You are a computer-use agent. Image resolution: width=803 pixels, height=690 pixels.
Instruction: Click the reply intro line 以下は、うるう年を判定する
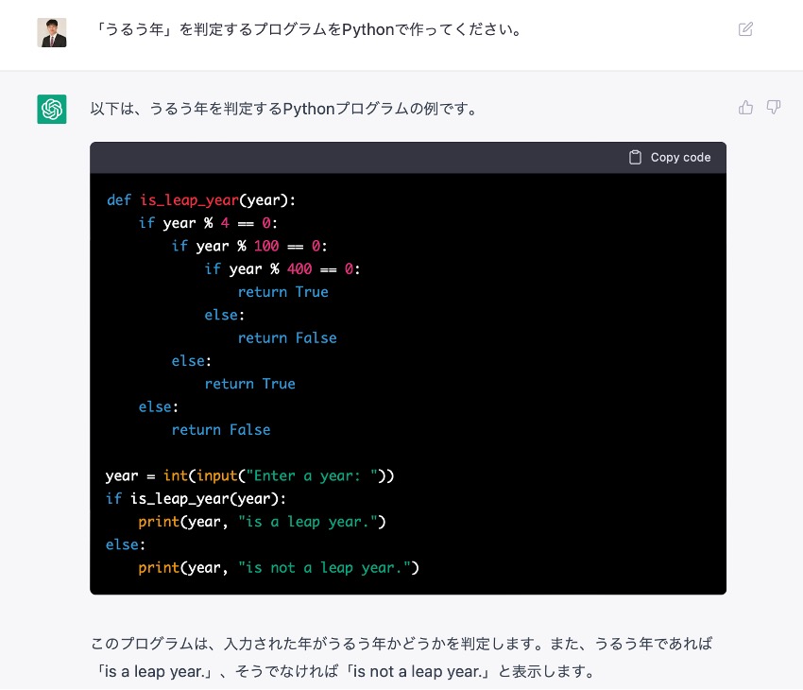coord(284,109)
